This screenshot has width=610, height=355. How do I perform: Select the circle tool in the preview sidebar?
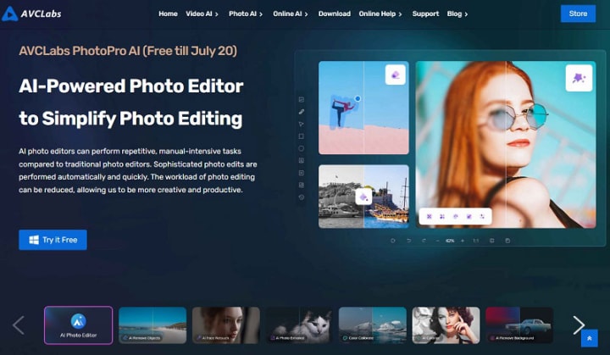(301, 148)
